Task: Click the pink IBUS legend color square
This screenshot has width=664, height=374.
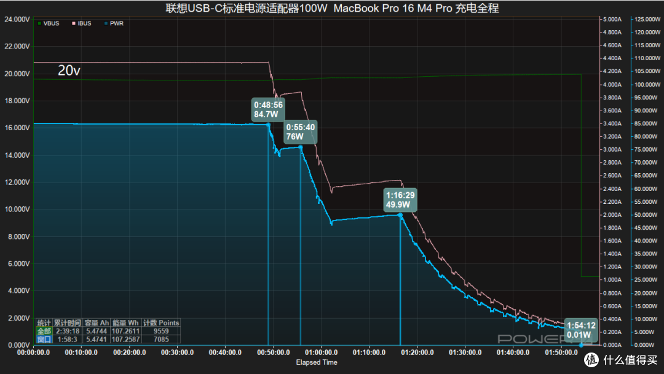Action: [74, 23]
